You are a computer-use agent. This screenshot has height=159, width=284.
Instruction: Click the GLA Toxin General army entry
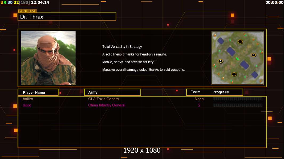tap(104, 99)
